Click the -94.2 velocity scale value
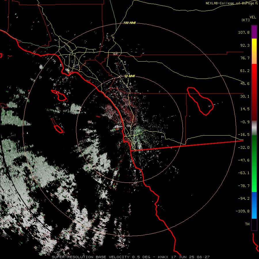 244,198
